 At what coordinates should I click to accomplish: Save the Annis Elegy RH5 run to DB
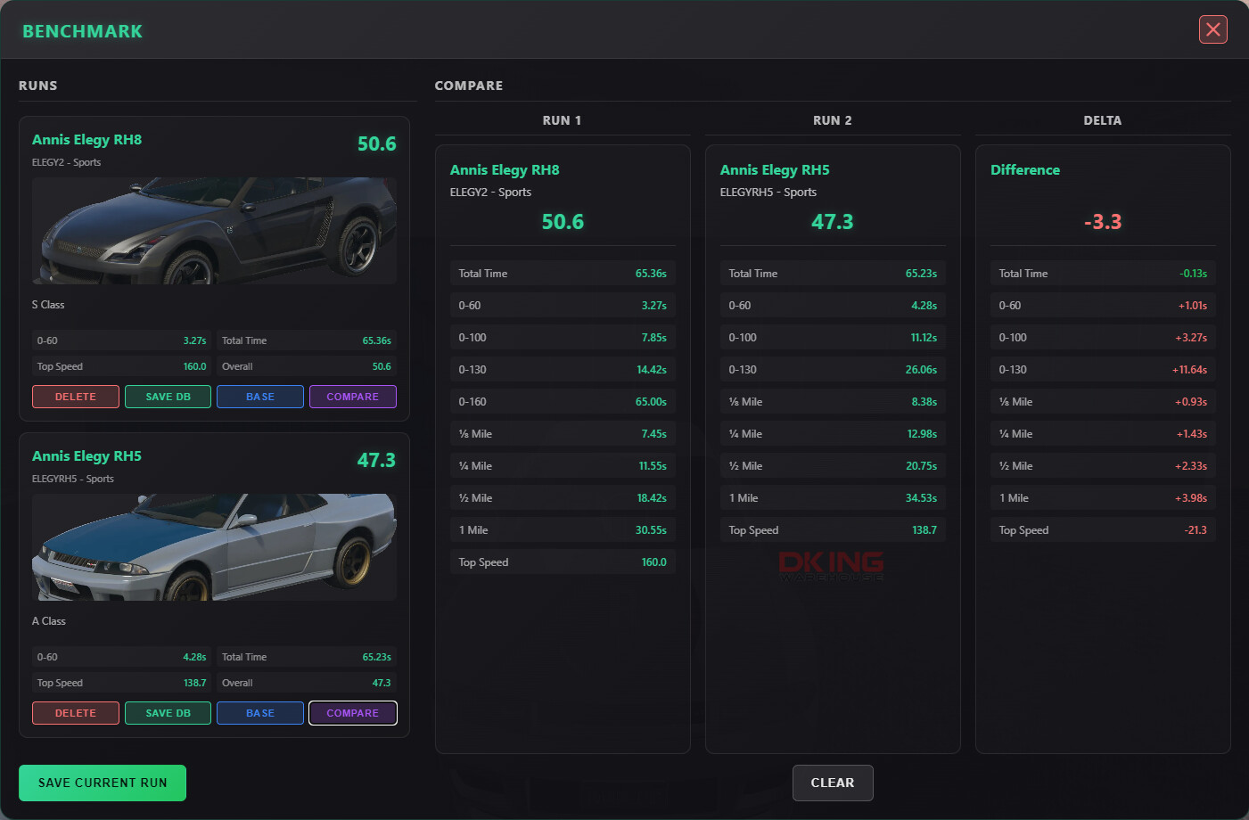click(x=168, y=713)
